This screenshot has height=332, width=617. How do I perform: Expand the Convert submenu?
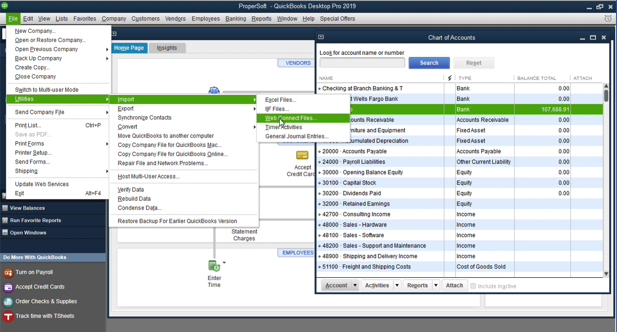(x=255, y=127)
